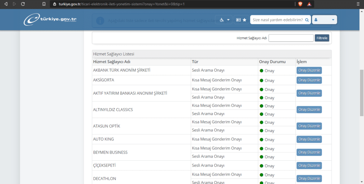Click the 'Hizmet Sağlayıcı Listesi' heading
Viewport: 364px width, 184px height.
tap(113, 54)
